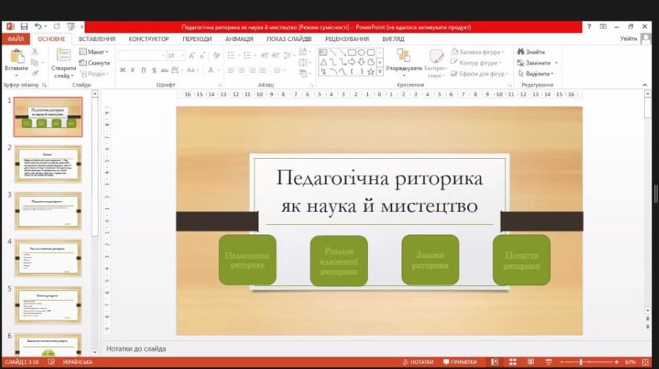Click the Упорядкувати arrange icon
The height and width of the screenshot is (369, 659).
coord(404,59)
